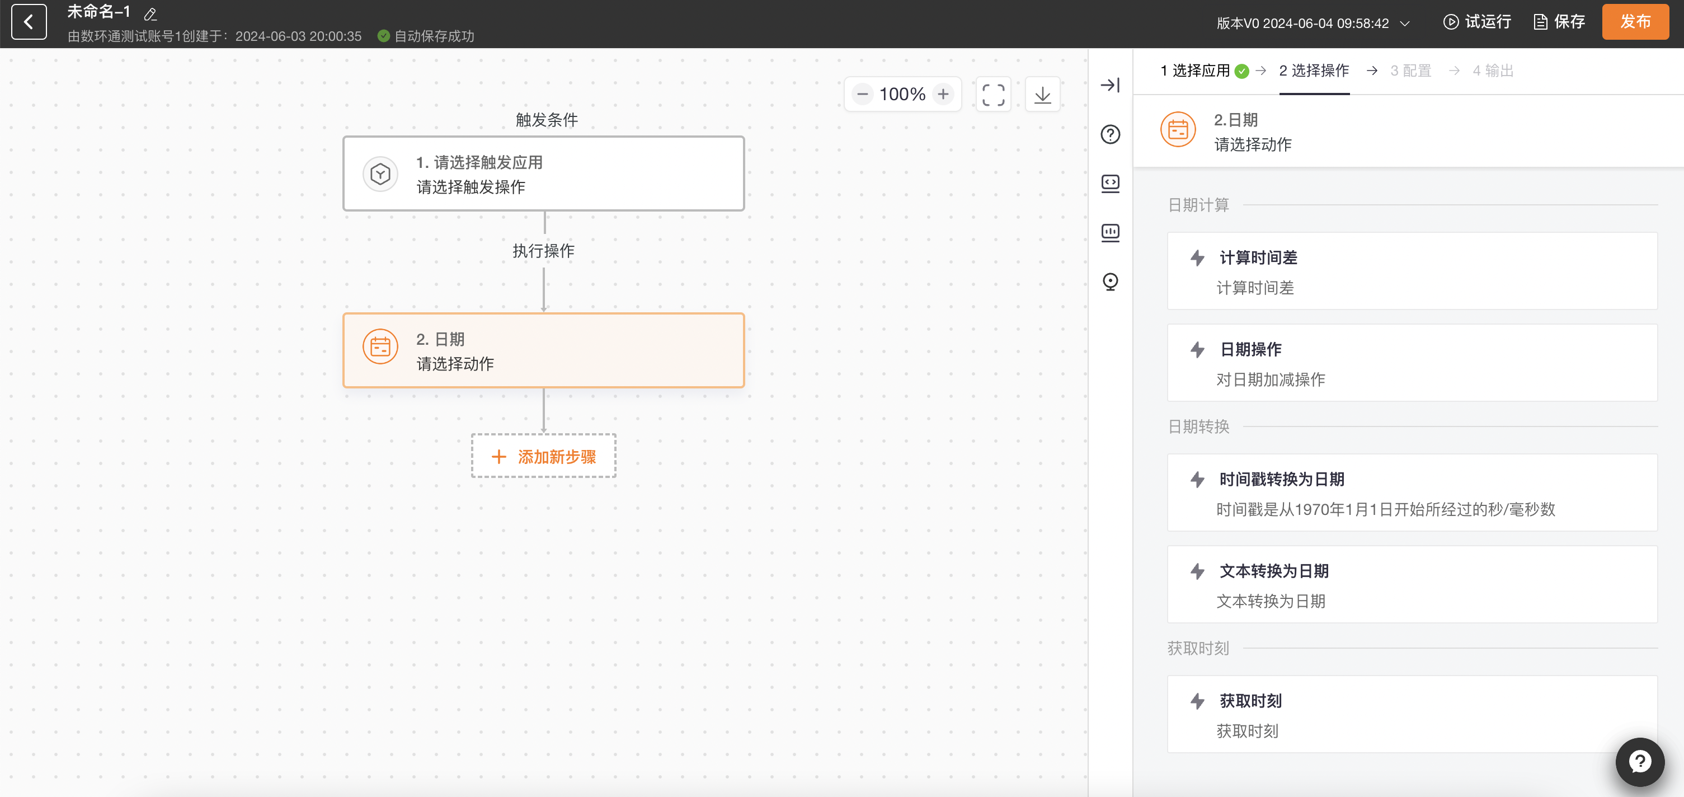Download the flow diagram image
This screenshot has width=1684, height=797.
[1043, 94]
